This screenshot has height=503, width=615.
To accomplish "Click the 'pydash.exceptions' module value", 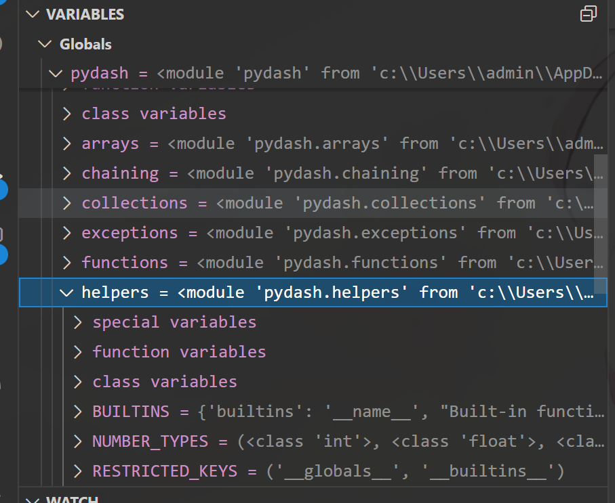I will pos(405,233).
